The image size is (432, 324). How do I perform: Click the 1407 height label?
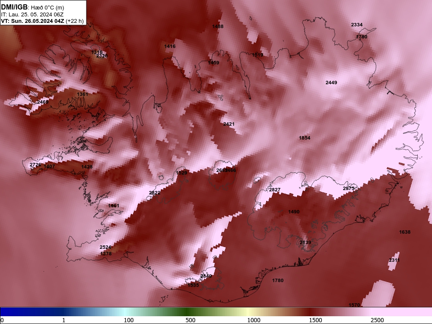click(49, 166)
